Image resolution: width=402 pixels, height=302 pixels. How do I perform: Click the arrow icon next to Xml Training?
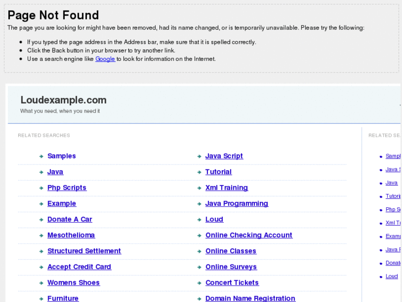pyautogui.click(x=200, y=188)
